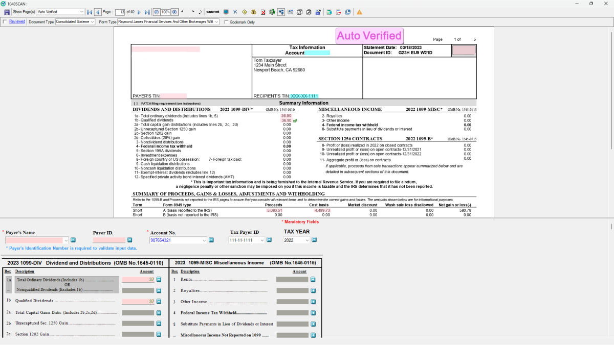614x345 pixels.
Task: Jump to the last page
Action: (148, 12)
